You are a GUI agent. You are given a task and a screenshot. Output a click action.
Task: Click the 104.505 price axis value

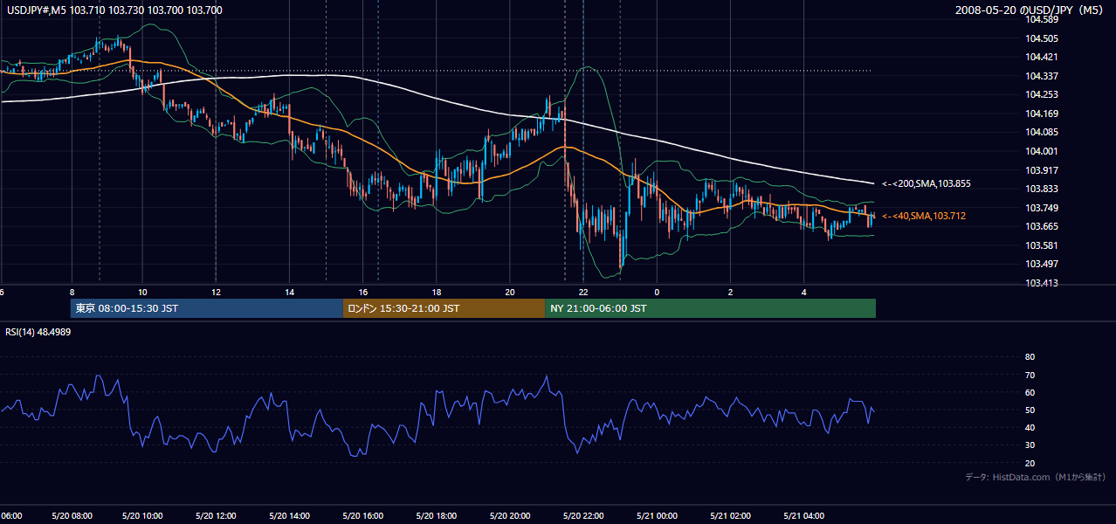pos(1041,38)
